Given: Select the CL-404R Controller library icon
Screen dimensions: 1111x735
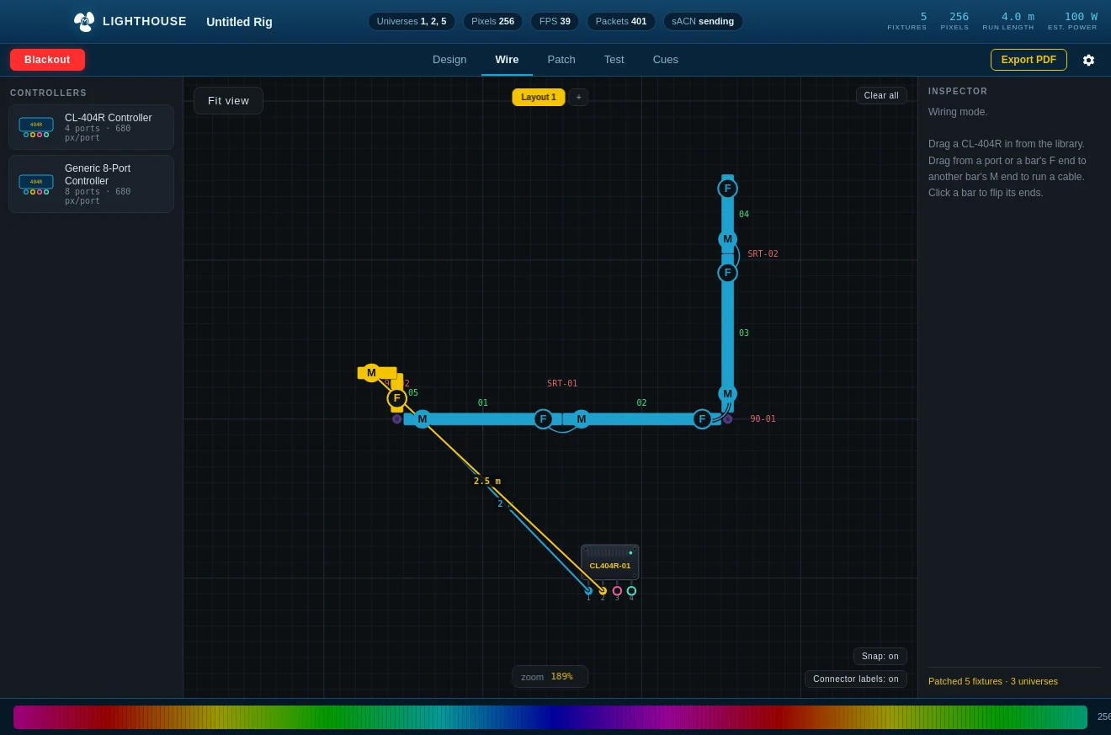Looking at the screenshot, I should 36,127.
